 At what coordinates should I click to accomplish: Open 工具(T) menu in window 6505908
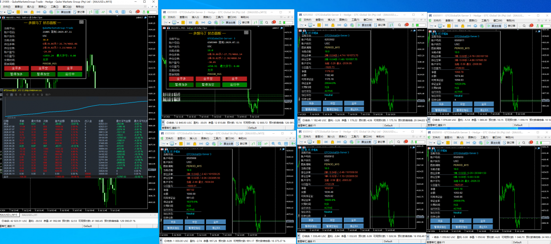coord(217,138)
